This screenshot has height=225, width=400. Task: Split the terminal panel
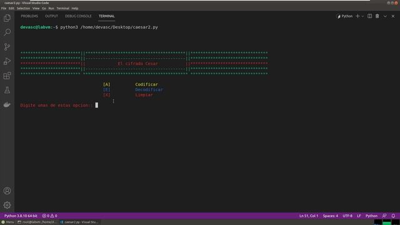coord(369,16)
